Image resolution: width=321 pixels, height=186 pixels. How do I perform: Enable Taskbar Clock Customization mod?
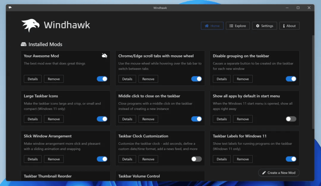196,159
